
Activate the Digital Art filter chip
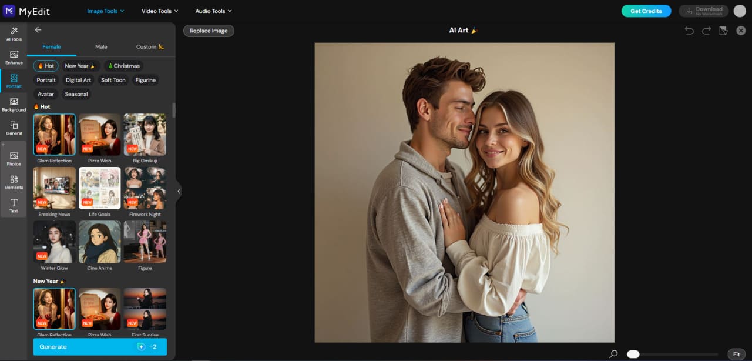78,80
